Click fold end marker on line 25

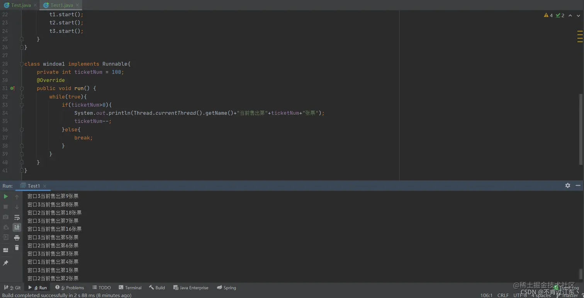22,39
